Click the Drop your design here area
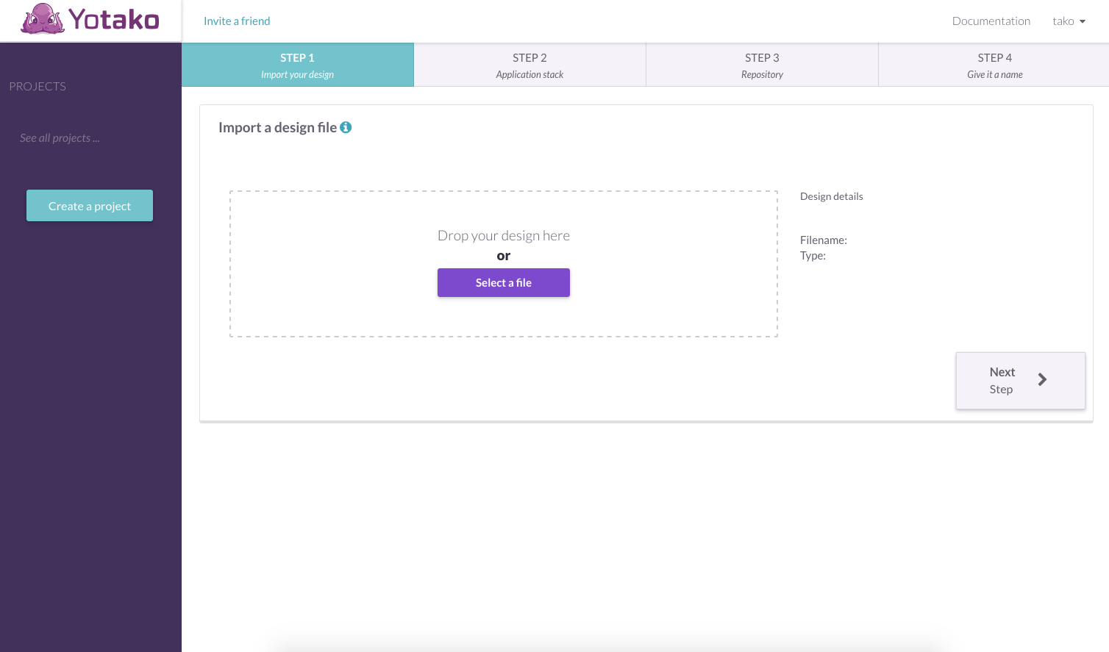The image size is (1109, 652). point(503,235)
